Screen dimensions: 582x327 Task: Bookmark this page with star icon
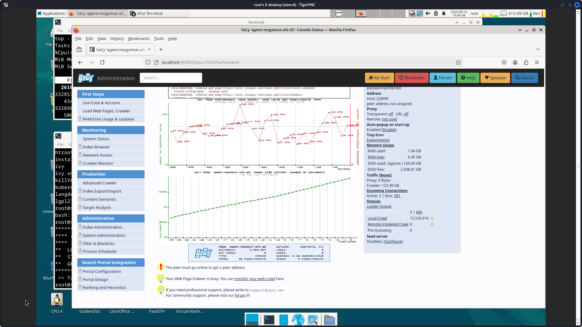click(x=458, y=62)
